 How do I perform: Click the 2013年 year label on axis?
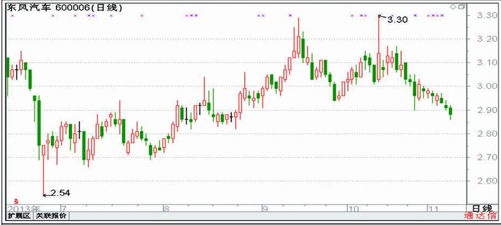[x=24, y=209]
